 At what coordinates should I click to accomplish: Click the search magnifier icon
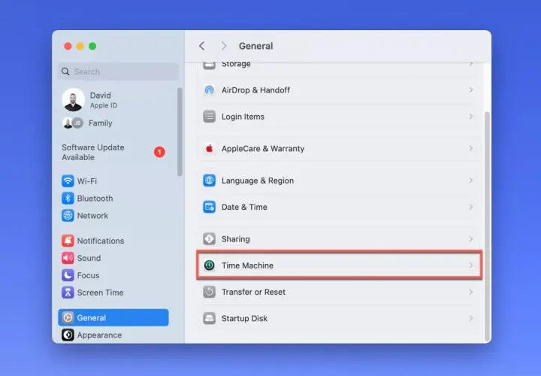(65, 71)
